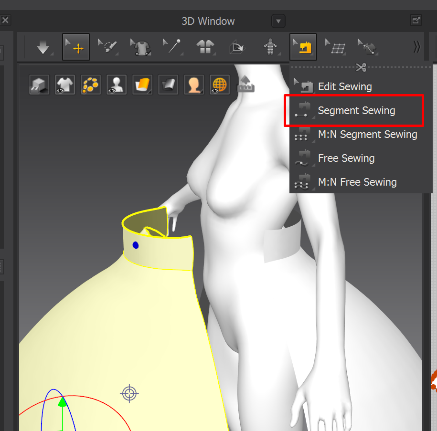Click the Reset 3D Arrangement garment icon

tap(205, 47)
